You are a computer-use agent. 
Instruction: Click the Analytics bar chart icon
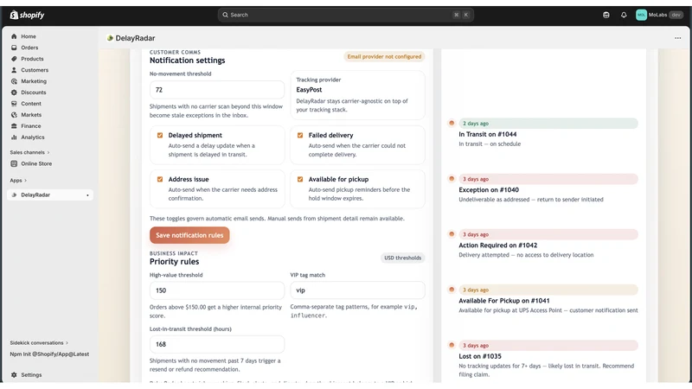[x=14, y=137]
